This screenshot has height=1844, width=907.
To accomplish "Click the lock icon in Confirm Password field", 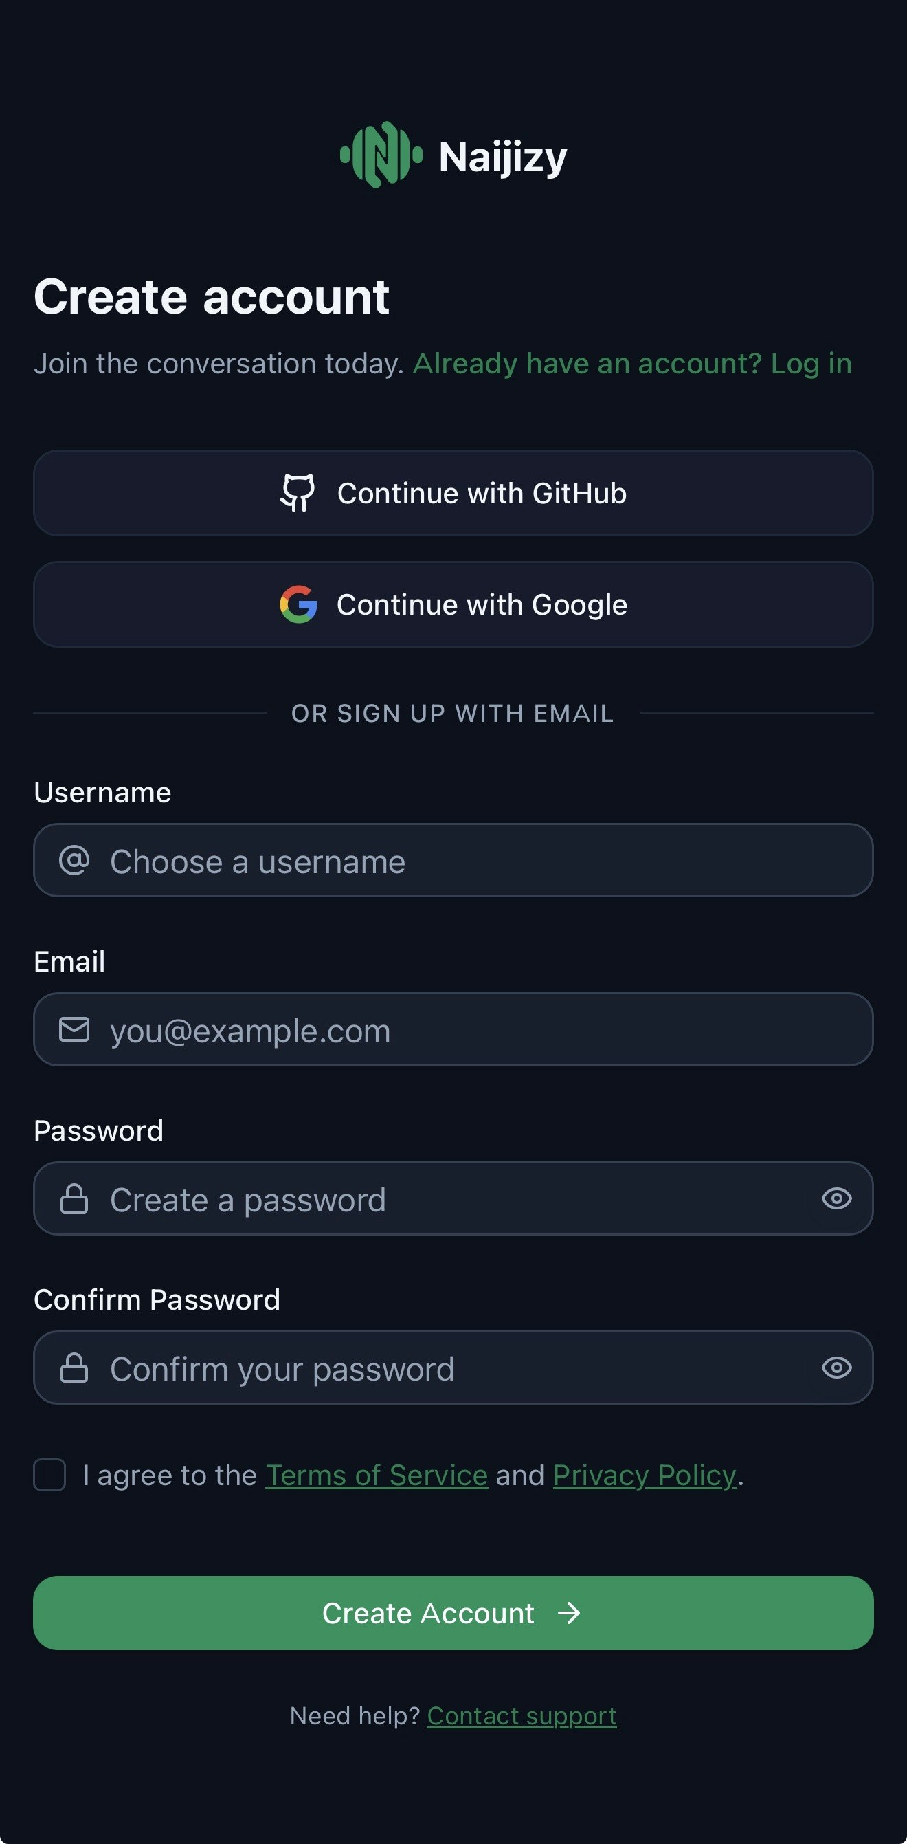I will coord(74,1368).
